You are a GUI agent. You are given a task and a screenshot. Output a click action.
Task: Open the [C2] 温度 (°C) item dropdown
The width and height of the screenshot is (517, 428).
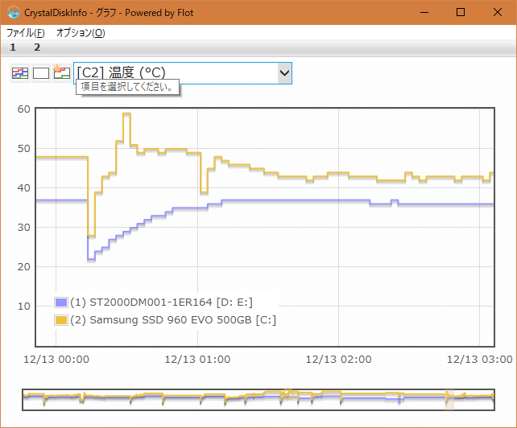pos(183,73)
